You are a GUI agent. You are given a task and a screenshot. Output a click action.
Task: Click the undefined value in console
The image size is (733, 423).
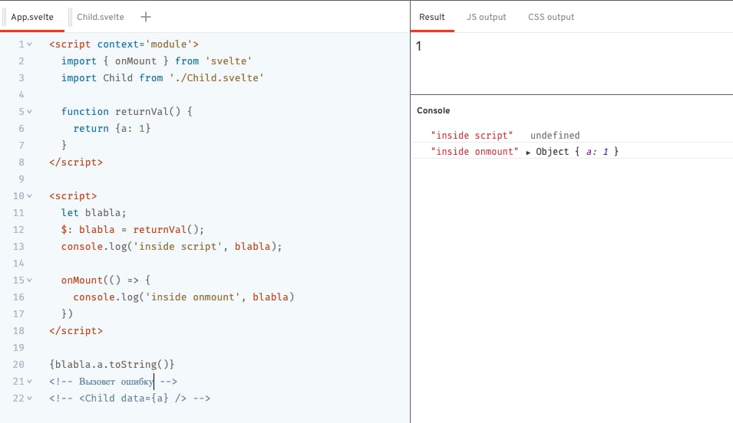(555, 136)
